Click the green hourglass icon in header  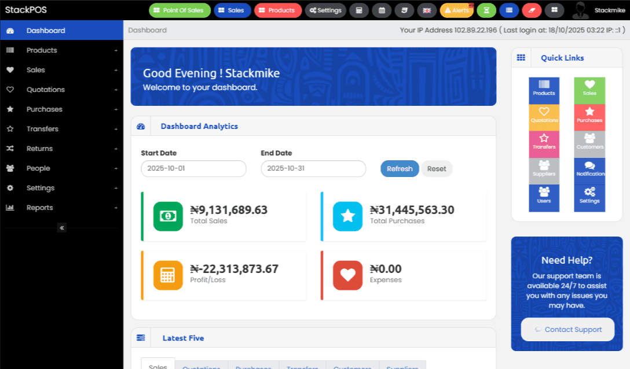coord(486,10)
